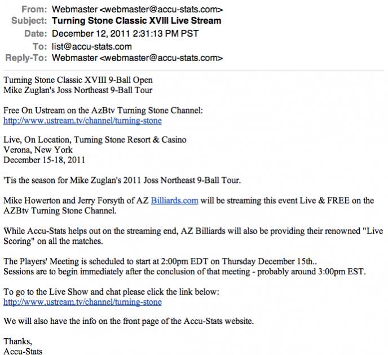Click the sender address in the From field
The image size is (388, 355).
137,9
